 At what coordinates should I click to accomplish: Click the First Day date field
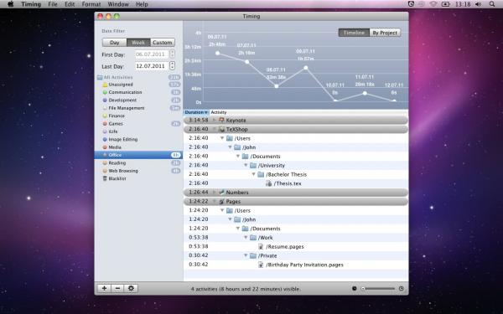[x=152, y=54]
